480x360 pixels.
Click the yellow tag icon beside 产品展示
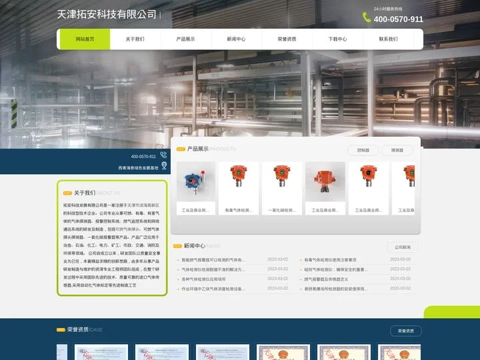tap(180, 149)
